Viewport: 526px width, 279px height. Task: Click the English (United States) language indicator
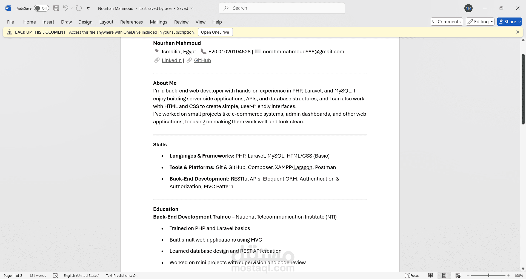click(x=82, y=275)
